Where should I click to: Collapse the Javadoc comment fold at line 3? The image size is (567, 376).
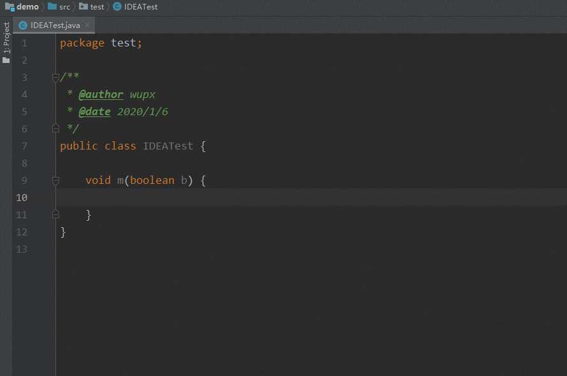(x=55, y=77)
